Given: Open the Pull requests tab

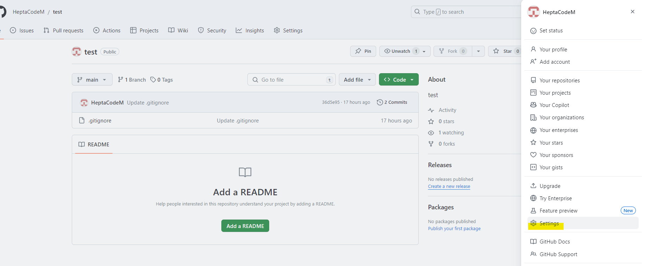Looking at the screenshot, I should pos(63,31).
